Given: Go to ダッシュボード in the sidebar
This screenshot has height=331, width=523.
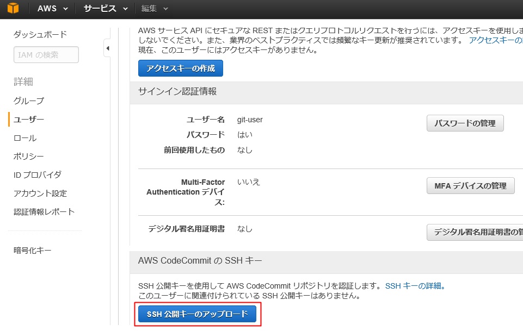Looking at the screenshot, I should click(x=40, y=35).
